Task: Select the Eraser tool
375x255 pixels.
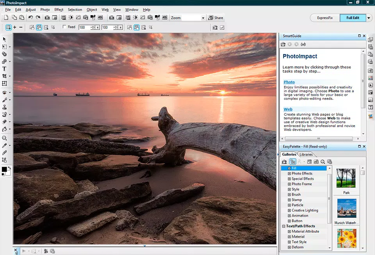Action: click(4, 122)
